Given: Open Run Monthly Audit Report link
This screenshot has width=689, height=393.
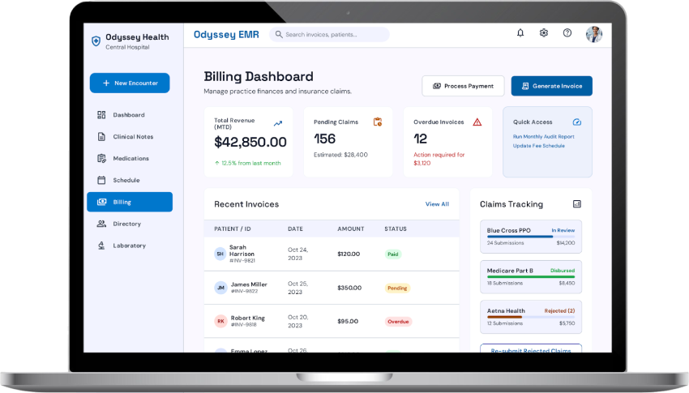Looking at the screenshot, I should tap(544, 137).
